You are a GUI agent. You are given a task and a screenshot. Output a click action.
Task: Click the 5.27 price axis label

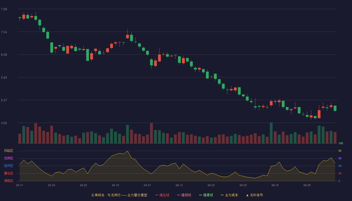pyautogui.click(x=4, y=100)
